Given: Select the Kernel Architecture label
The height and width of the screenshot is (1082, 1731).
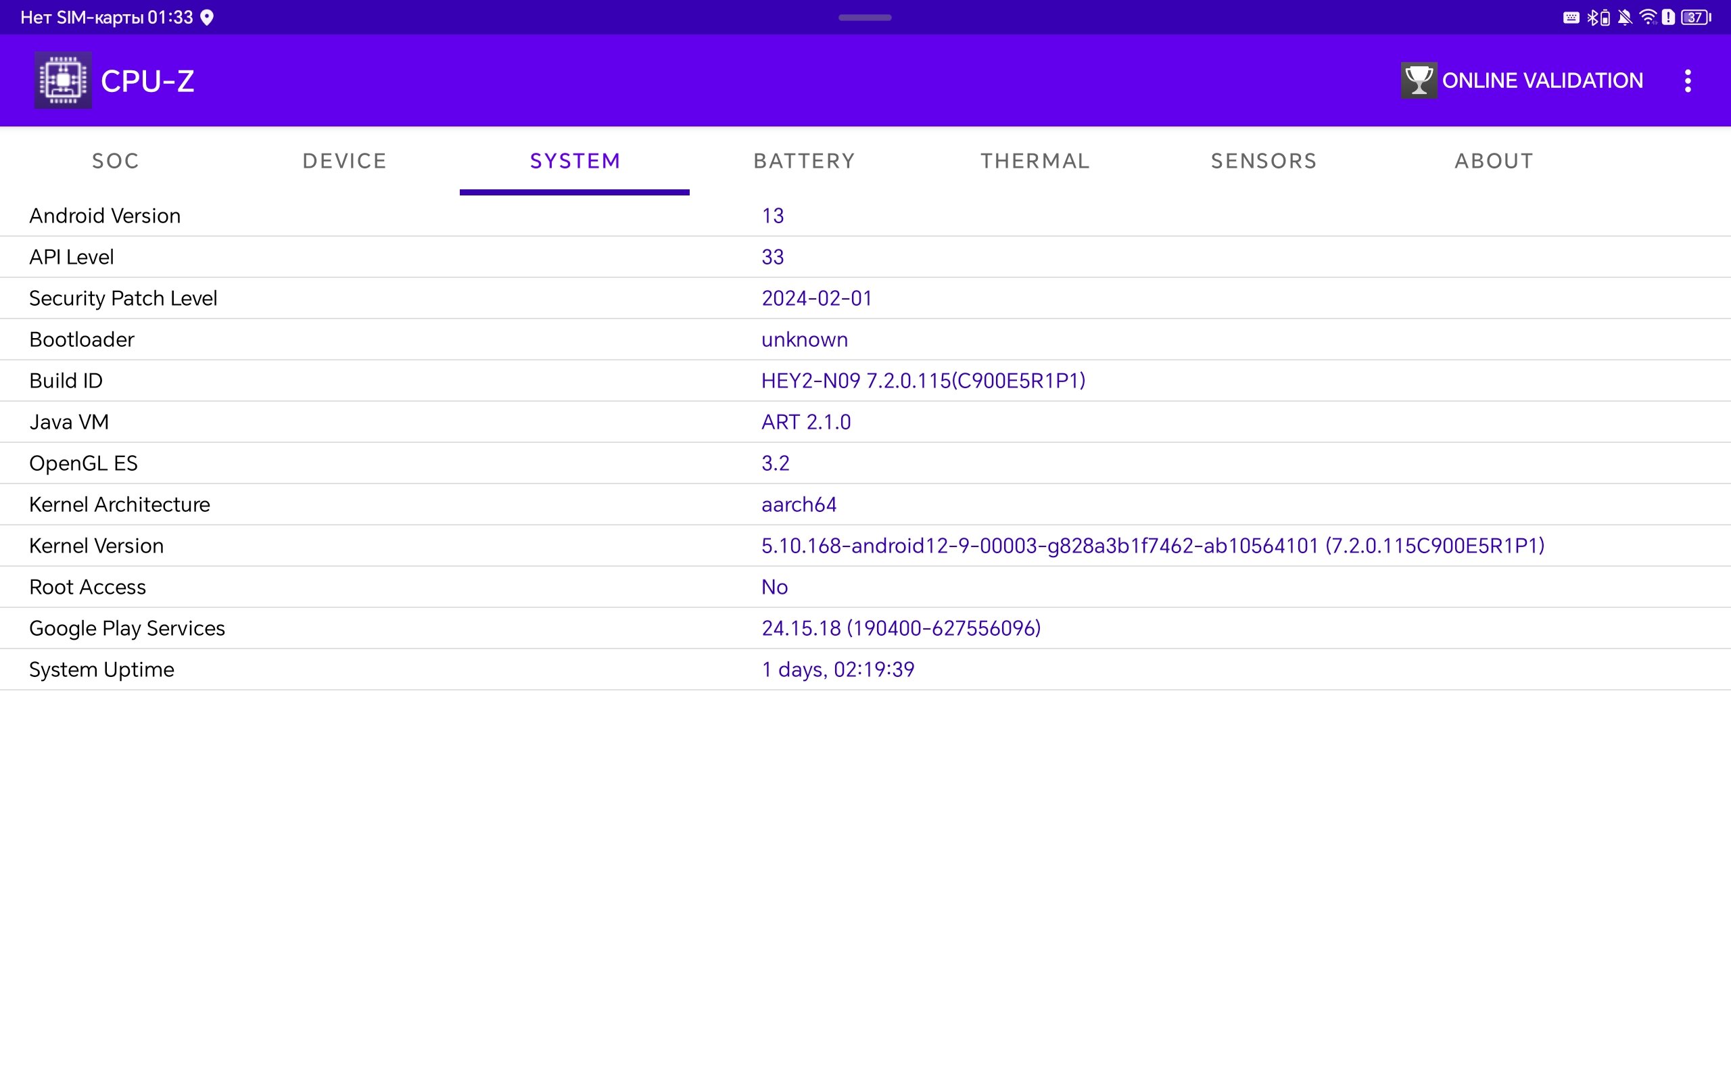Looking at the screenshot, I should [120, 504].
